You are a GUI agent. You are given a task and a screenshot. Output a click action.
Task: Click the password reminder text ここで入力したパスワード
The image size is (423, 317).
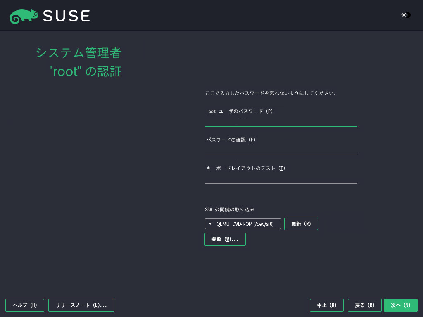271,93
